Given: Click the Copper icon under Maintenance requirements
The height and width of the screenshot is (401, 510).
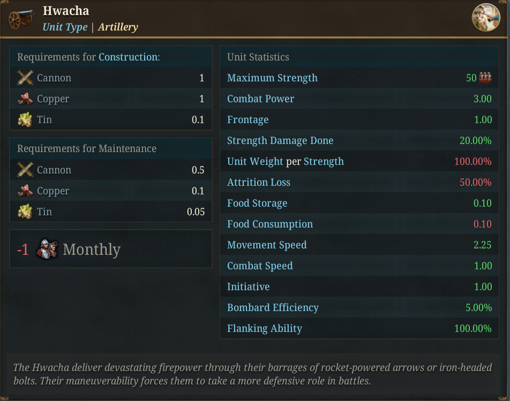Looking at the screenshot, I should point(25,191).
